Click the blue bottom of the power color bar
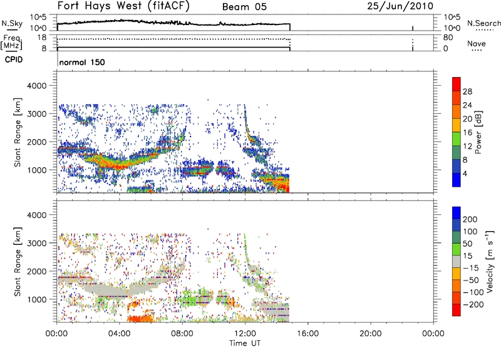The height and width of the screenshot is (347, 501). click(457, 180)
